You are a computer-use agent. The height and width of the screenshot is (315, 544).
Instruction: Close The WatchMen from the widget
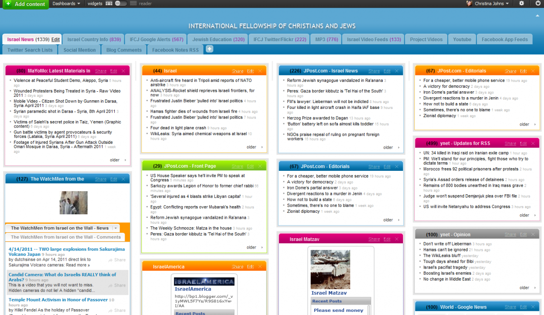(x=123, y=179)
